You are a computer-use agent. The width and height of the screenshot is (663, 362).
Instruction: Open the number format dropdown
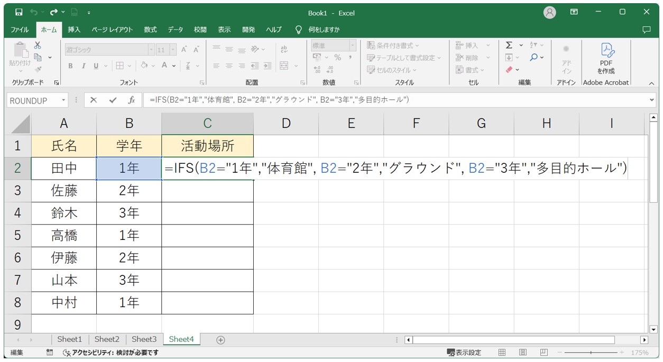click(352, 45)
